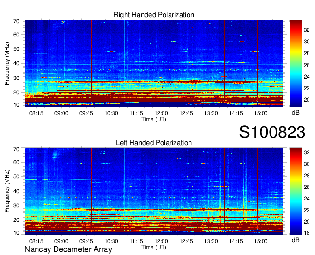Click the 70 MHz tick of Right Handed plot
Screen dimensions: 315x255
pos(16,21)
